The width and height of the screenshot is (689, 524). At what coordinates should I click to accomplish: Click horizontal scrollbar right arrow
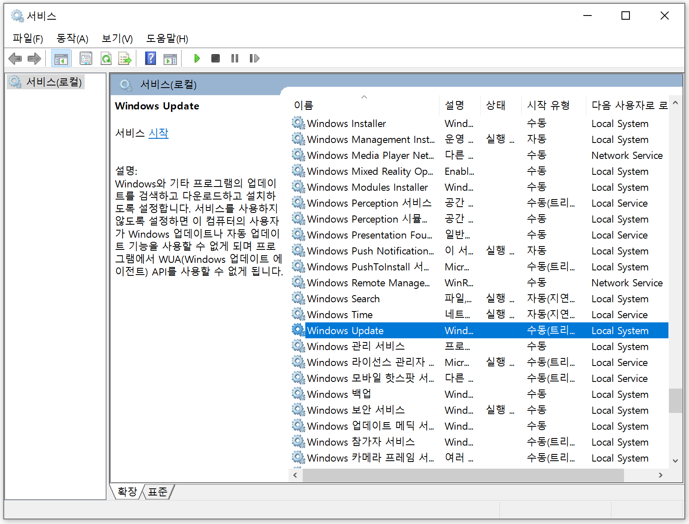(x=660, y=475)
